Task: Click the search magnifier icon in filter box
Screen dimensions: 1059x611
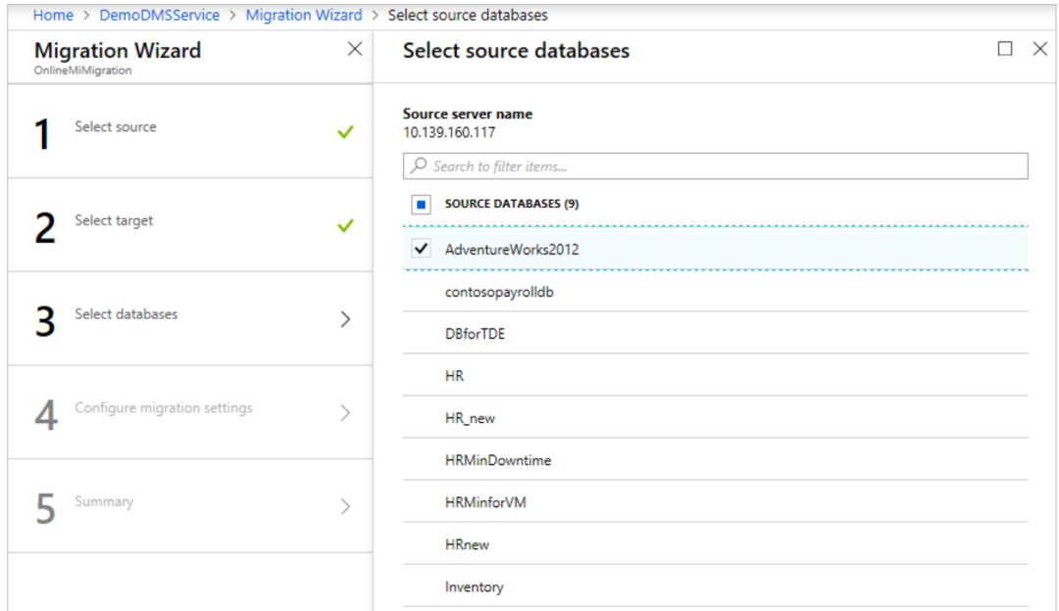Action: pyautogui.click(x=419, y=166)
